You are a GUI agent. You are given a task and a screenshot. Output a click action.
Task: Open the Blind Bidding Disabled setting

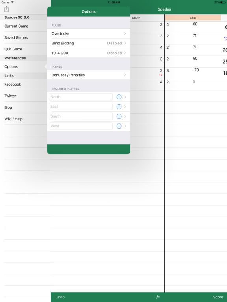click(x=89, y=43)
